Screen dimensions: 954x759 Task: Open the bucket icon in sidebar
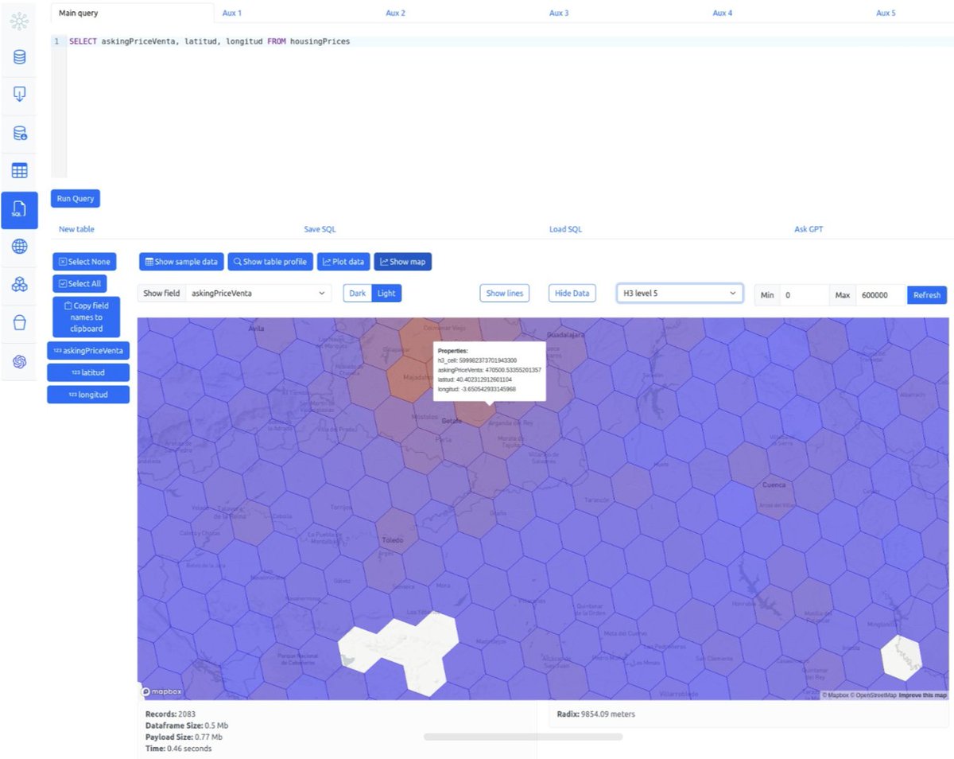[x=19, y=323]
